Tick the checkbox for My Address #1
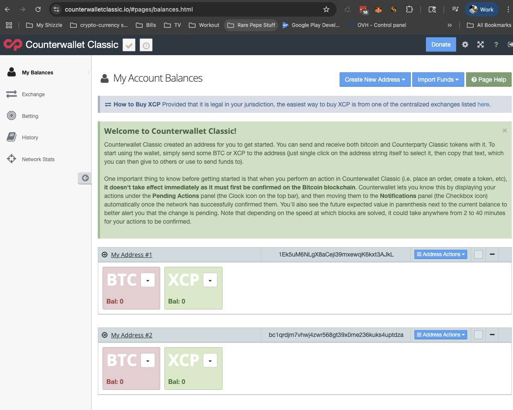Viewport: 513px width, 410px height. [478, 254]
